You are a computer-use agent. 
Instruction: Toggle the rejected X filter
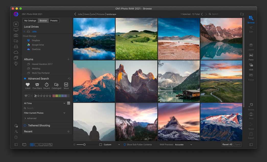(x=32, y=96)
